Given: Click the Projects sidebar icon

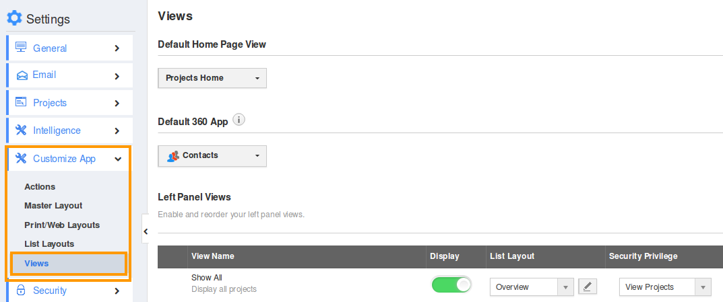Looking at the screenshot, I should [21, 103].
